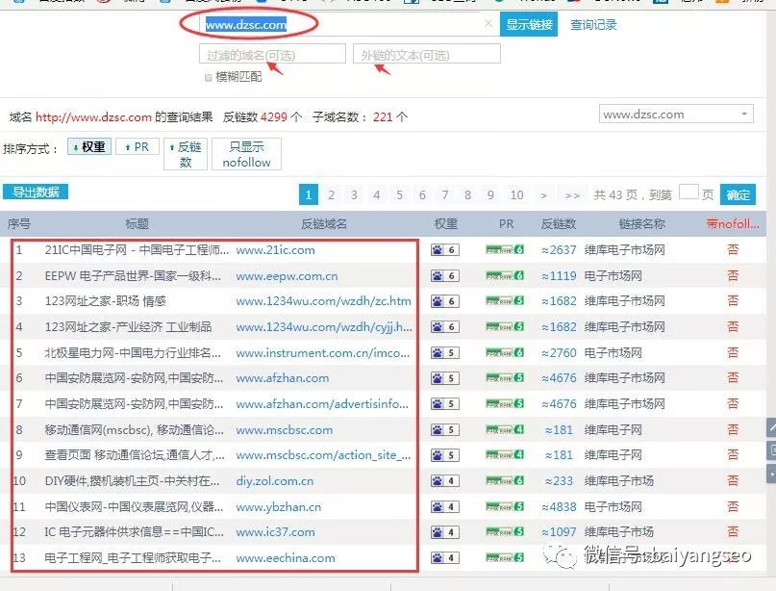Focus the 外链的文本 text field
The height and width of the screenshot is (591, 776).
[x=427, y=54]
